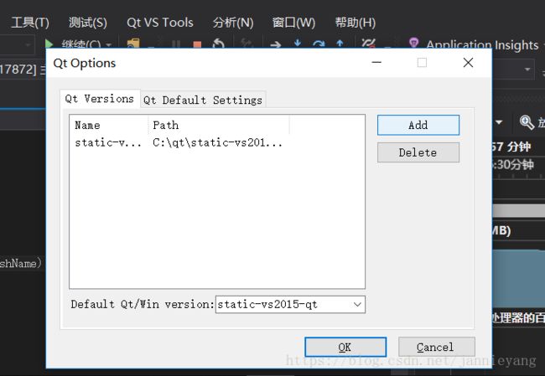The width and height of the screenshot is (545, 376).
Task: Switch to Qt Default Settings tab
Action: pyautogui.click(x=203, y=100)
